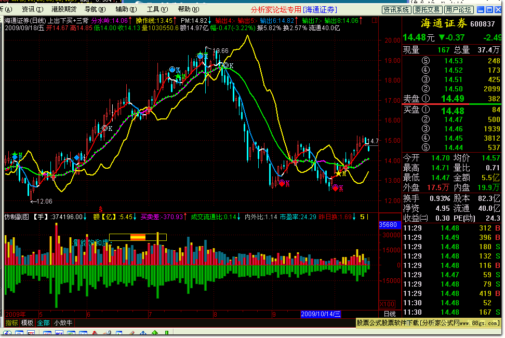Switch to the 全部 tab
This screenshot has width=505, height=338.
(43, 322)
